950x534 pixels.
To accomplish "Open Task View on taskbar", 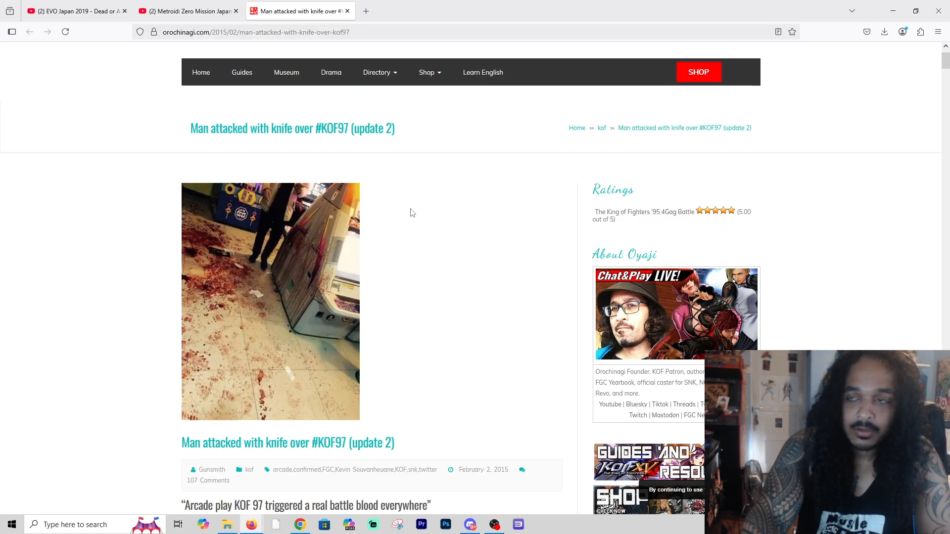I will [x=178, y=524].
